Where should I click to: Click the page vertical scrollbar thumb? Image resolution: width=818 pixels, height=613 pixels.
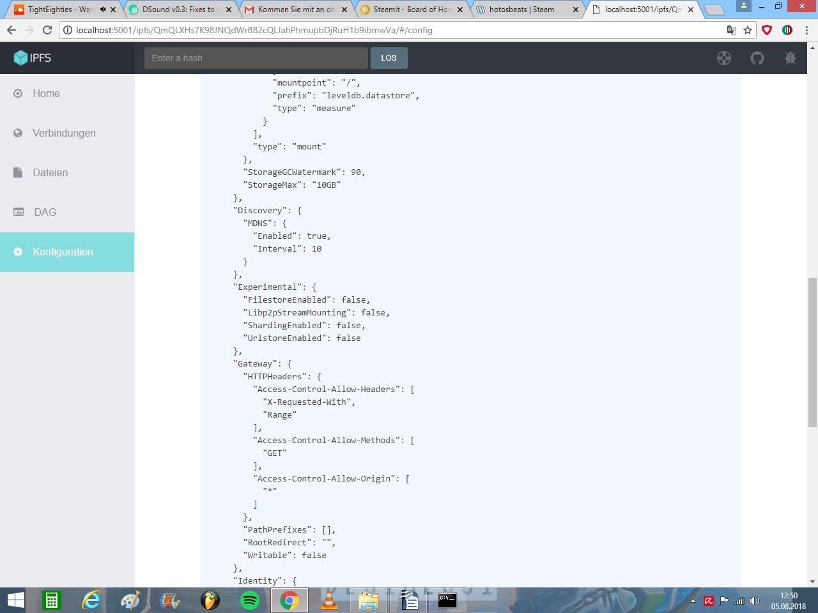tap(812, 352)
